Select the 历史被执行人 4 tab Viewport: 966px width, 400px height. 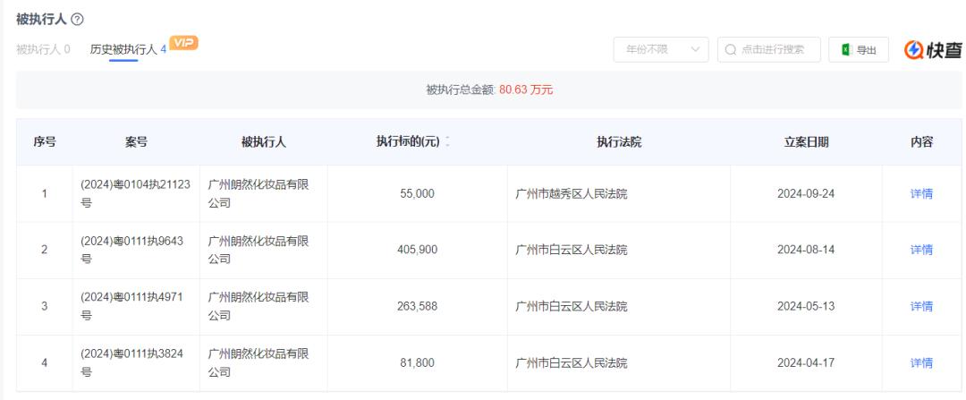click(x=128, y=49)
